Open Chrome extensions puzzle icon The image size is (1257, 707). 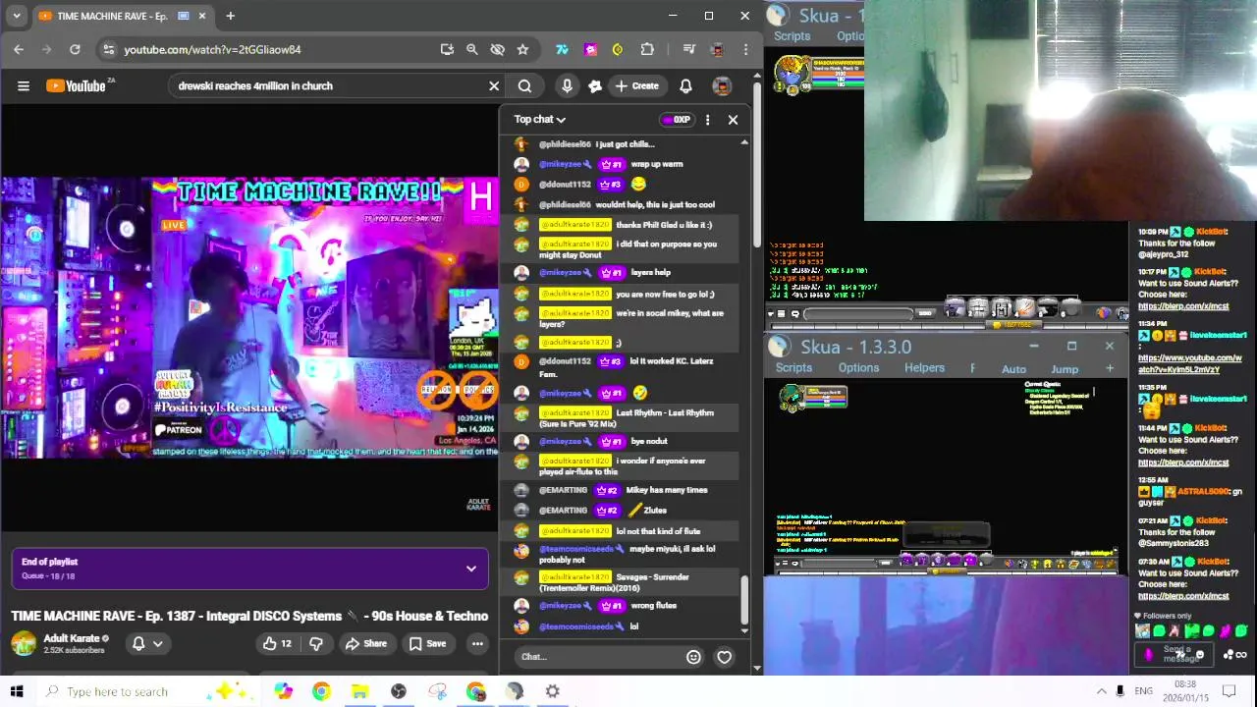[647, 49]
